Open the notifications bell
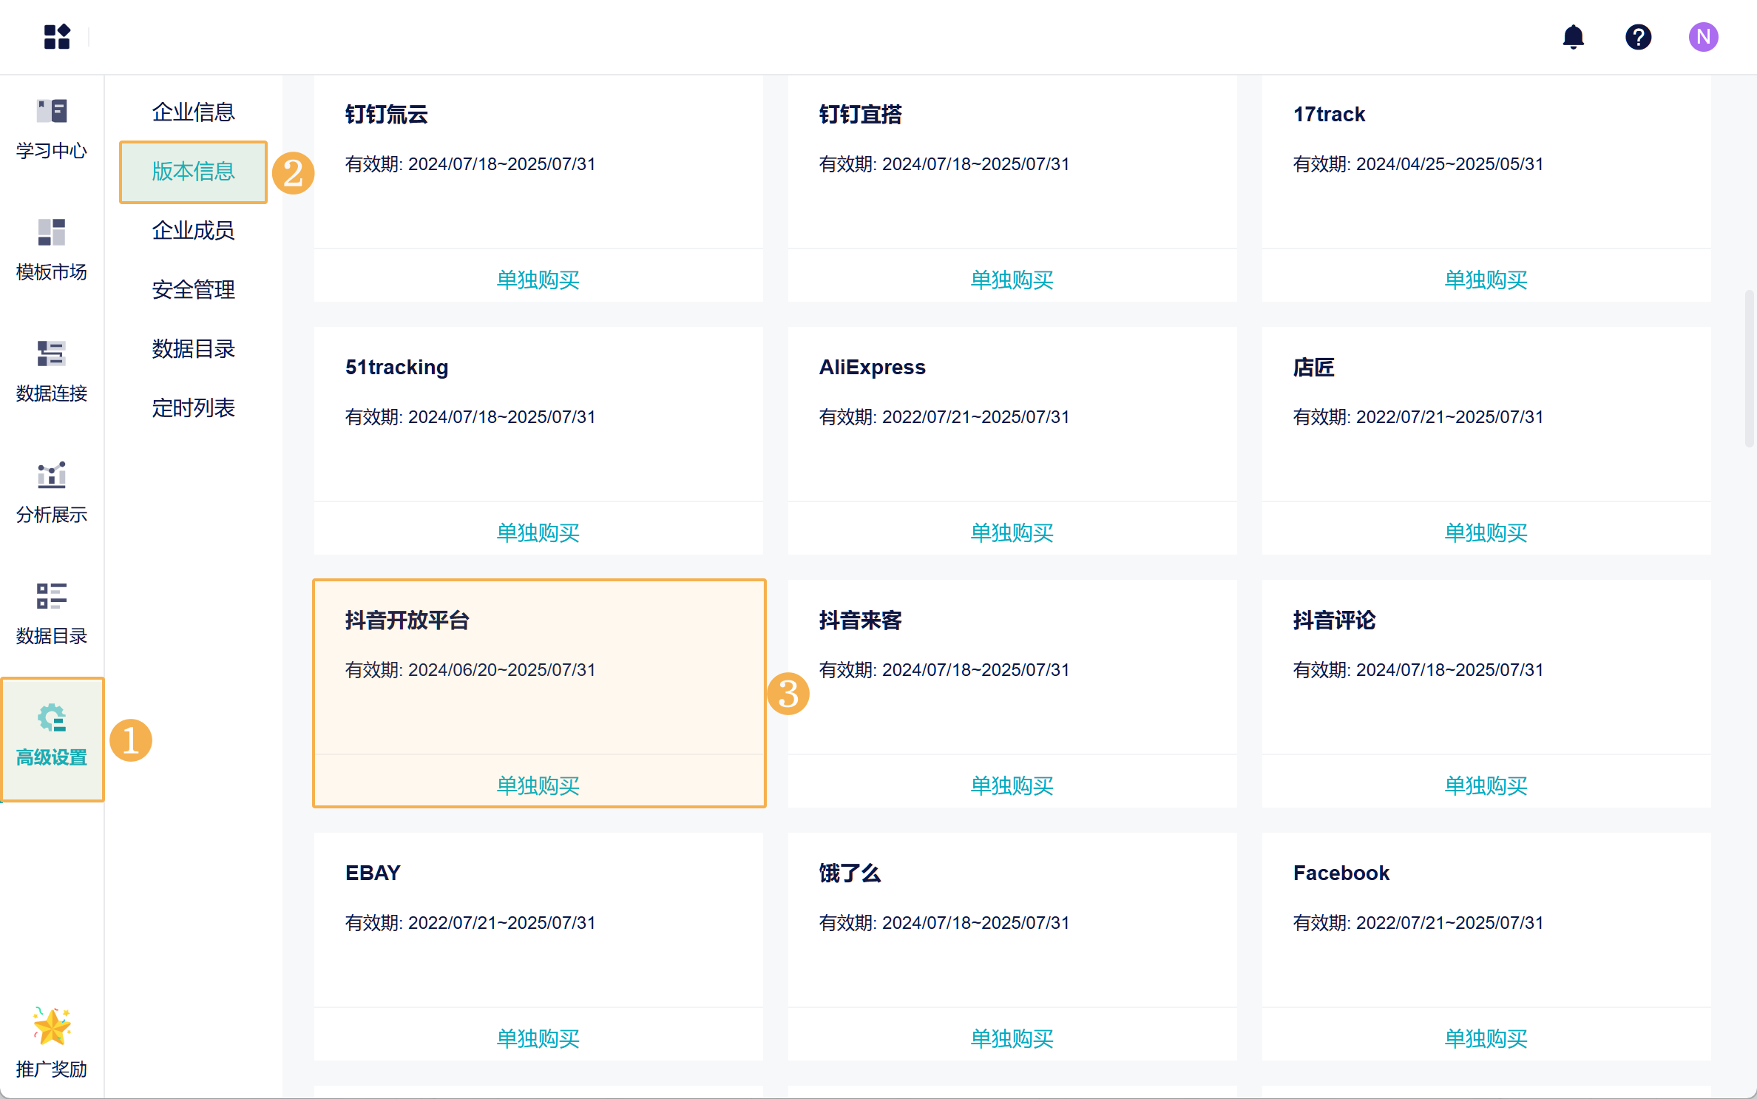Viewport: 1757px width, 1099px height. pos(1573,36)
